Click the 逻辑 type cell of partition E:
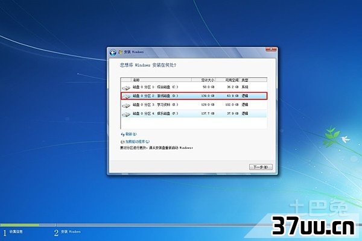362x241 pixels. click(x=245, y=105)
